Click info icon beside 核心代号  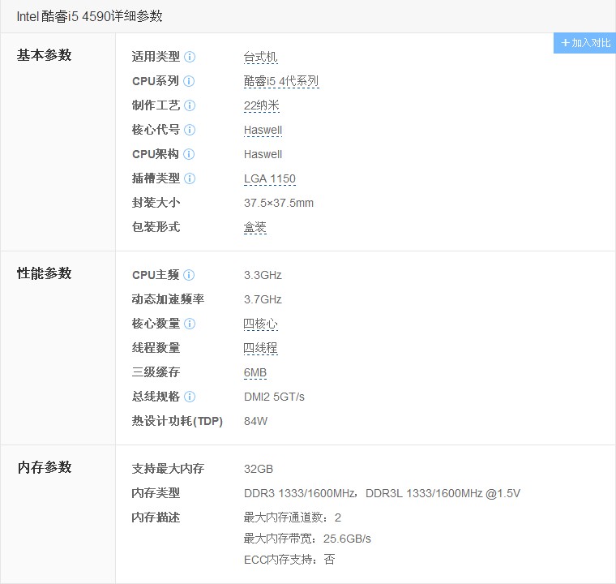point(190,130)
